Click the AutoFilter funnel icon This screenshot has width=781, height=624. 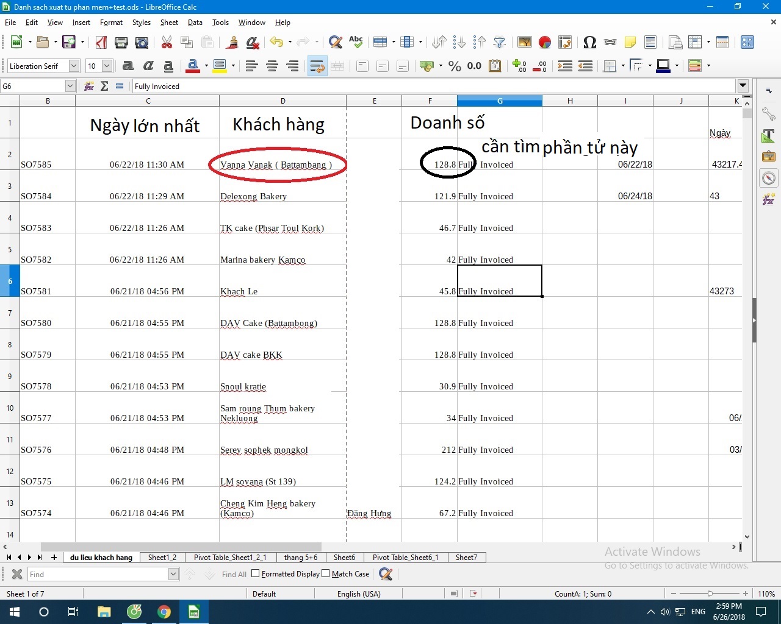pos(500,42)
